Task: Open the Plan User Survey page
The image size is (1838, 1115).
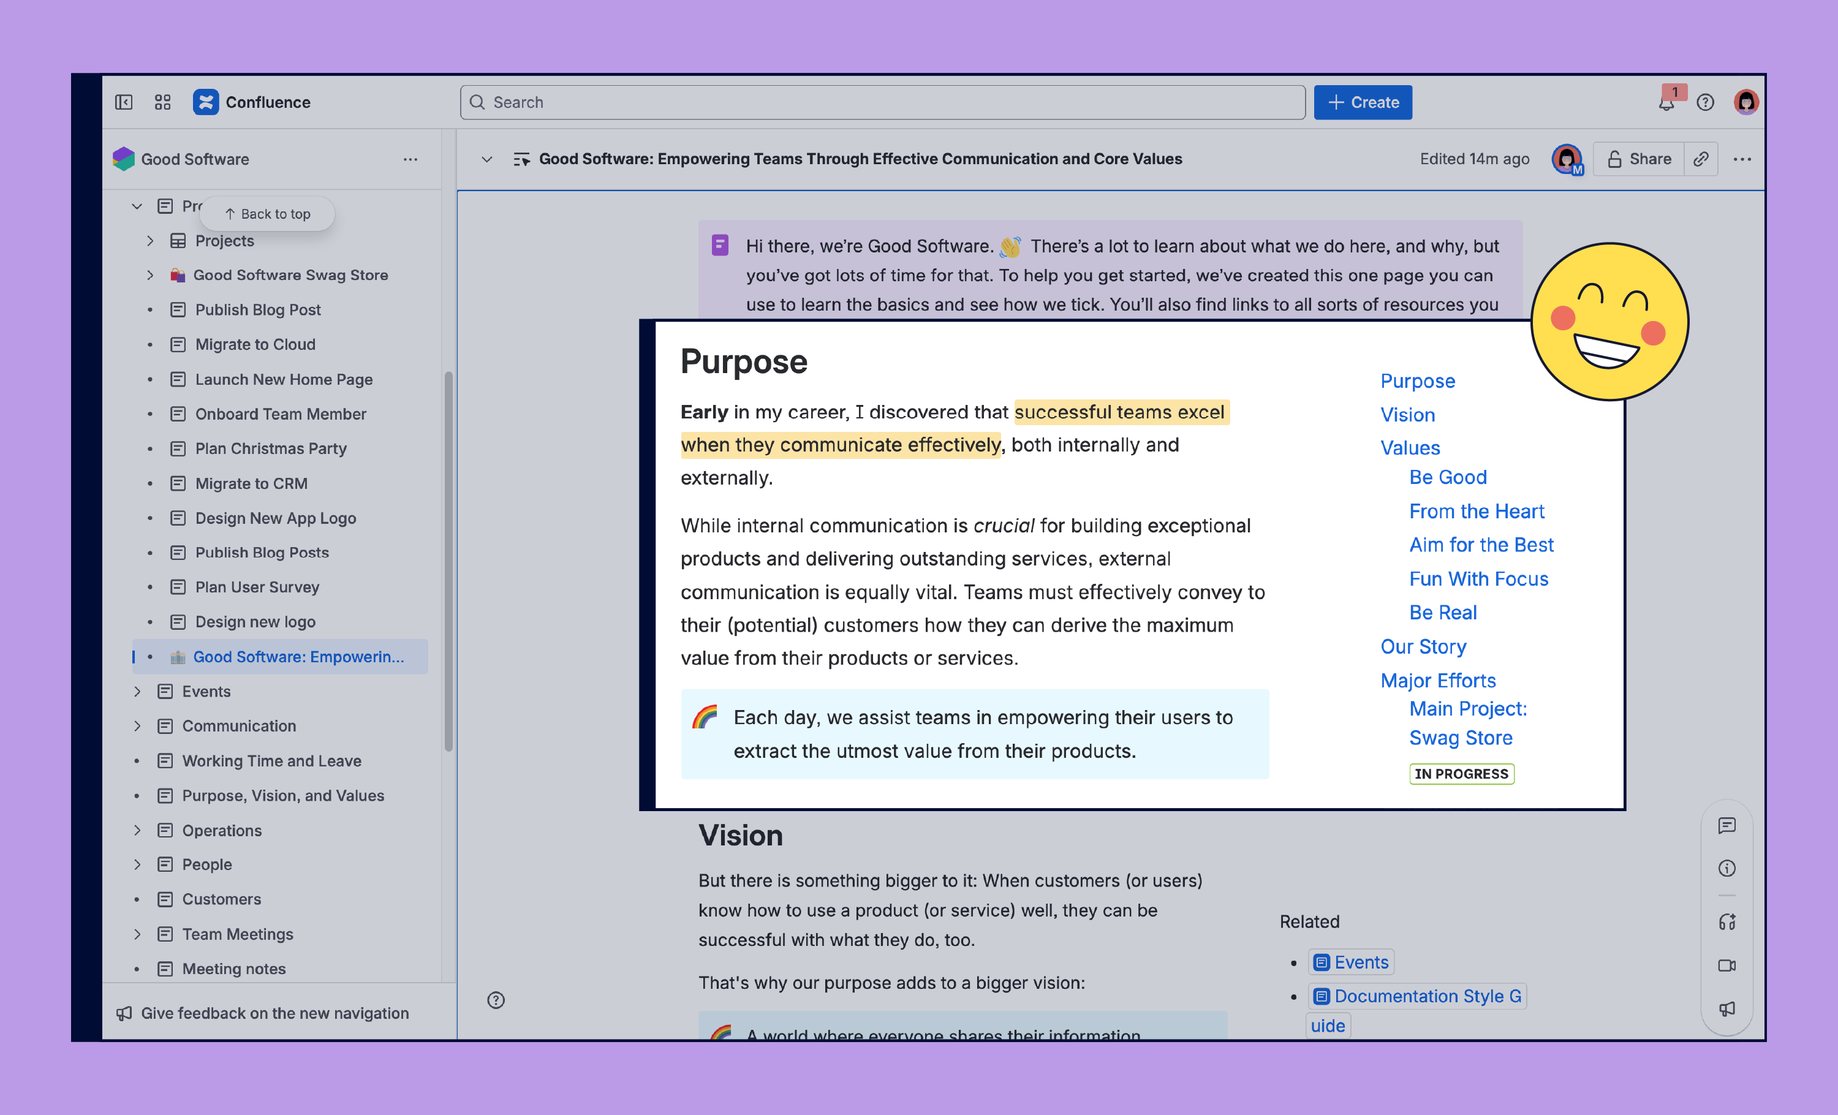Action: [x=257, y=587]
